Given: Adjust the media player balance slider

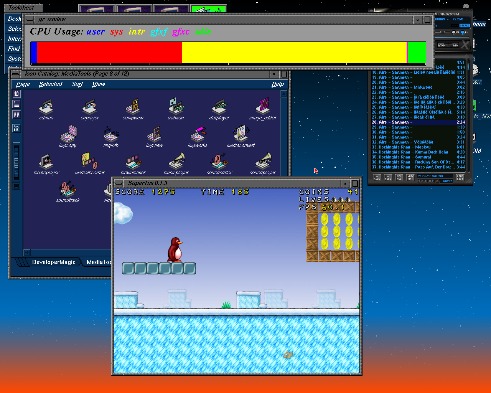Looking at the screenshot, I should (443, 32).
